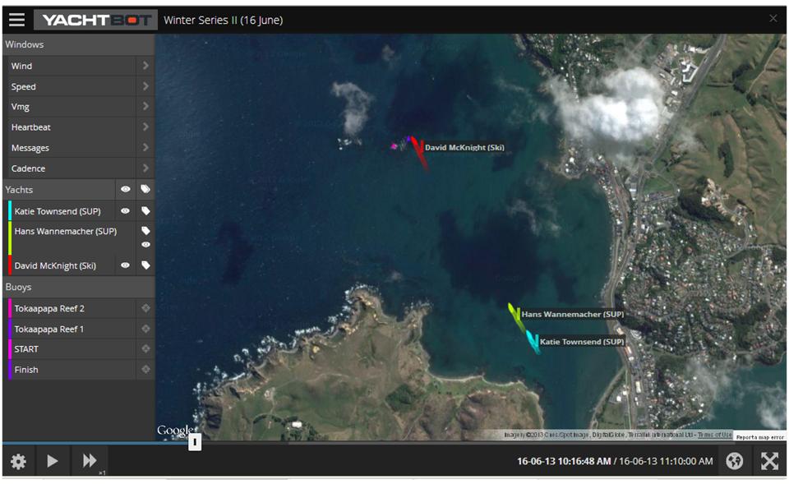
Task: Select the Heartbeat window item
Action: 70,127
